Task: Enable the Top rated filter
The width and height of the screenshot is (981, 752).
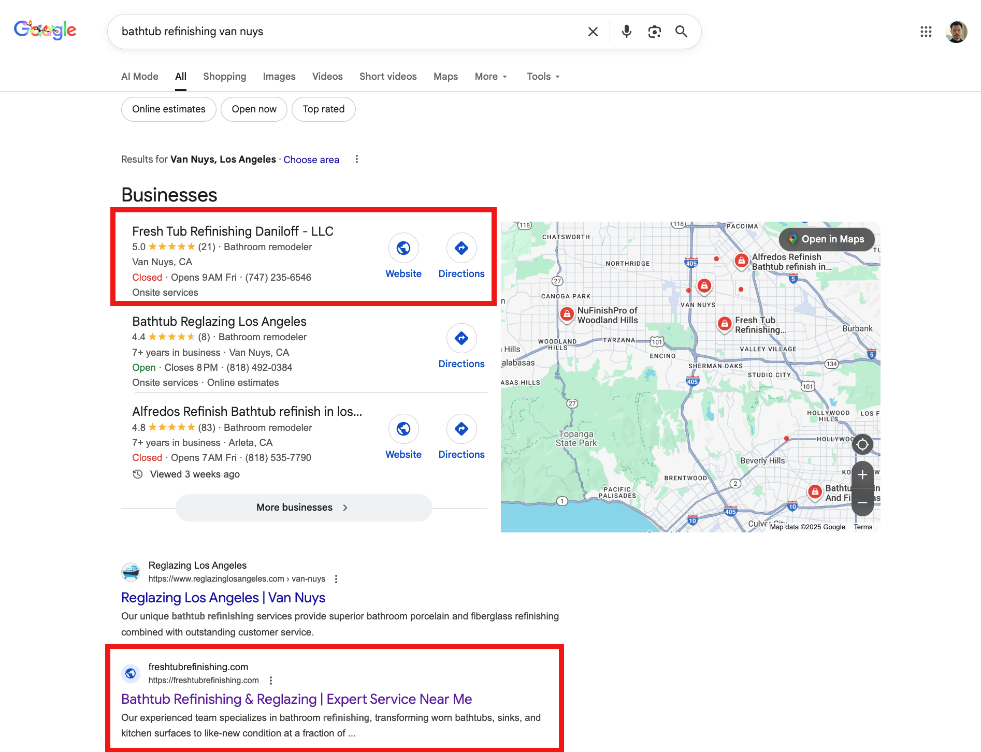Action: coord(323,109)
